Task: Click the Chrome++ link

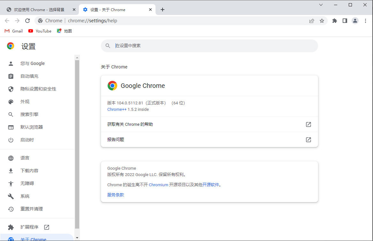Action: (117, 109)
